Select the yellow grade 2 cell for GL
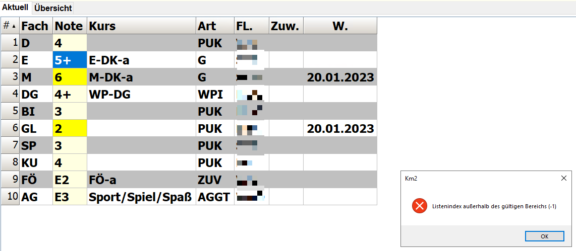Image resolution: width=576 pixels, height=251 pixels. pos(70,128)
